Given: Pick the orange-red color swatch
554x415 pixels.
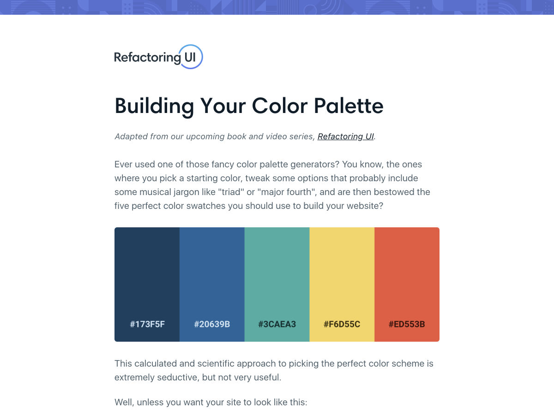Looking at the screenshot, I should tap(407, 272).
